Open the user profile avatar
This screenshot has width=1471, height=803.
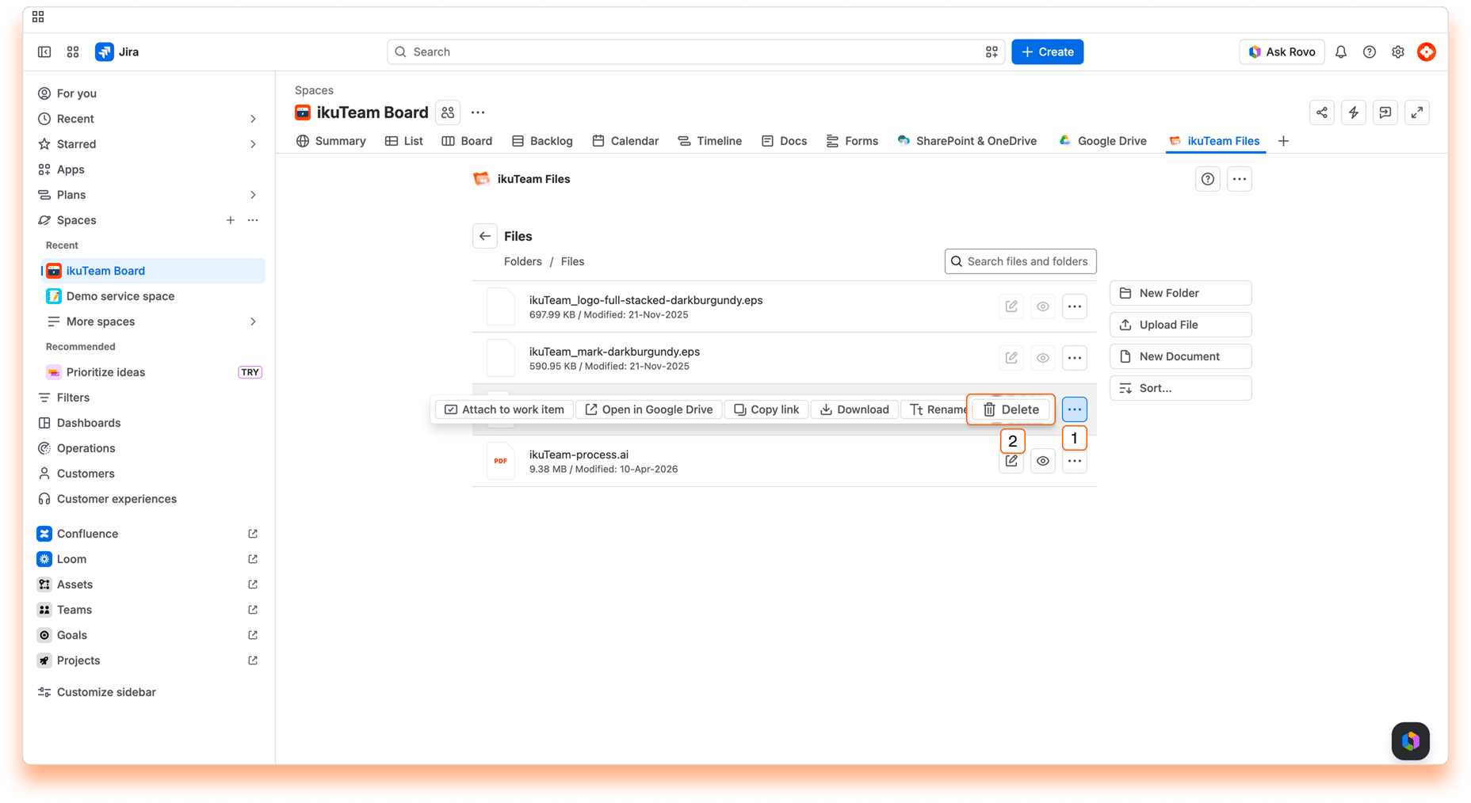click(1426, 51)
